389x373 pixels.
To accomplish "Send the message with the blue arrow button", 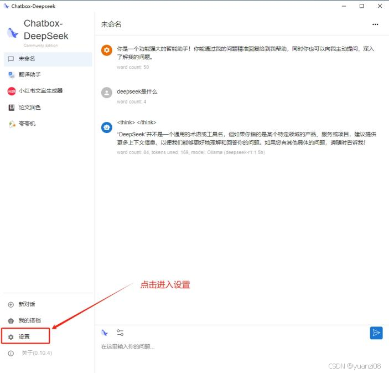I will [x=376, y=333].
